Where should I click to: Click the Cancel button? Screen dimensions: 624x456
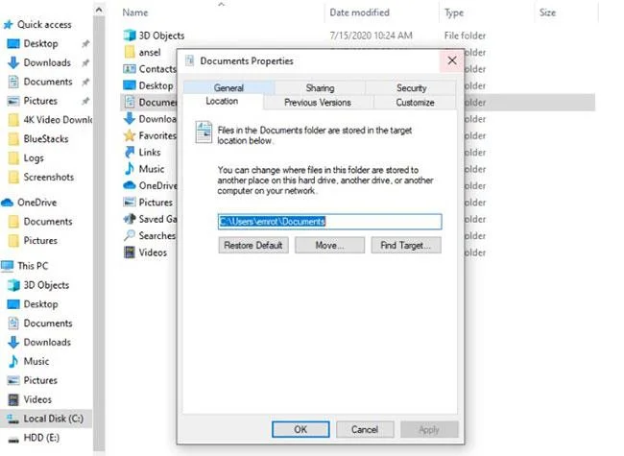click(365, 429)
